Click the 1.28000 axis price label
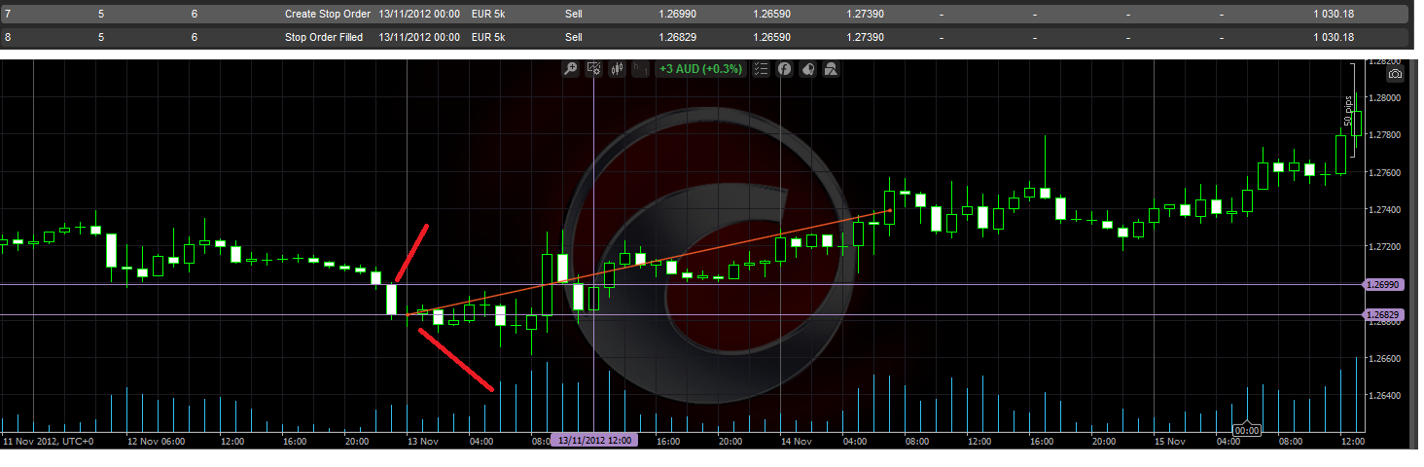The image size is (1424, 467). tap(1385, 98)
